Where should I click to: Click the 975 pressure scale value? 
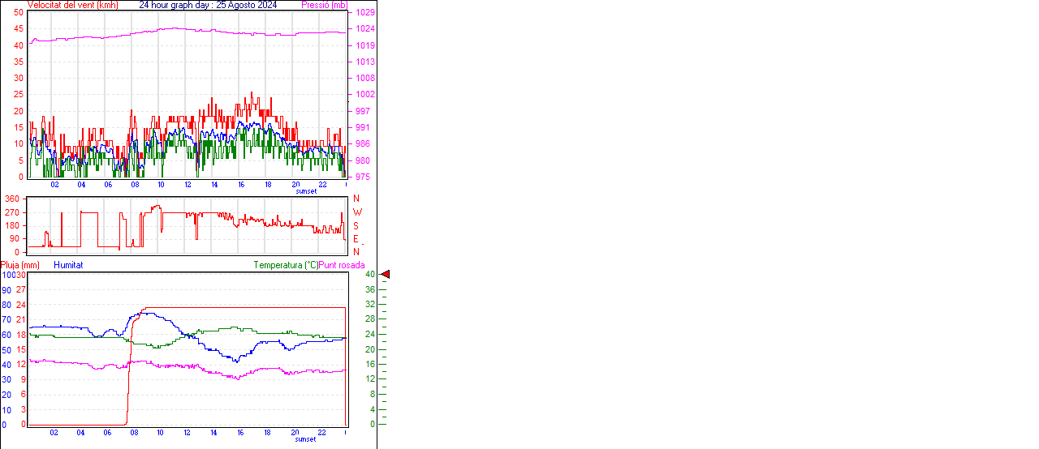point(362,177)
